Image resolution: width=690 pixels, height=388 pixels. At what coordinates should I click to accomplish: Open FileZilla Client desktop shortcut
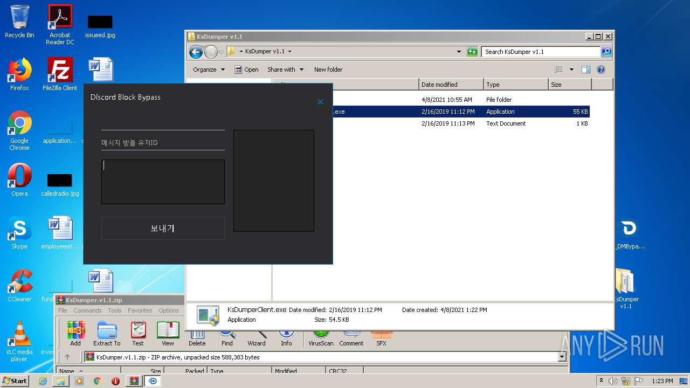point(60,74)
